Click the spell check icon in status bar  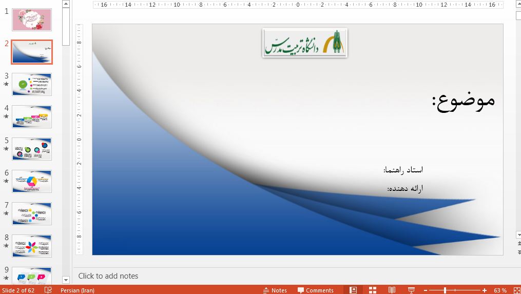[48, 290]
